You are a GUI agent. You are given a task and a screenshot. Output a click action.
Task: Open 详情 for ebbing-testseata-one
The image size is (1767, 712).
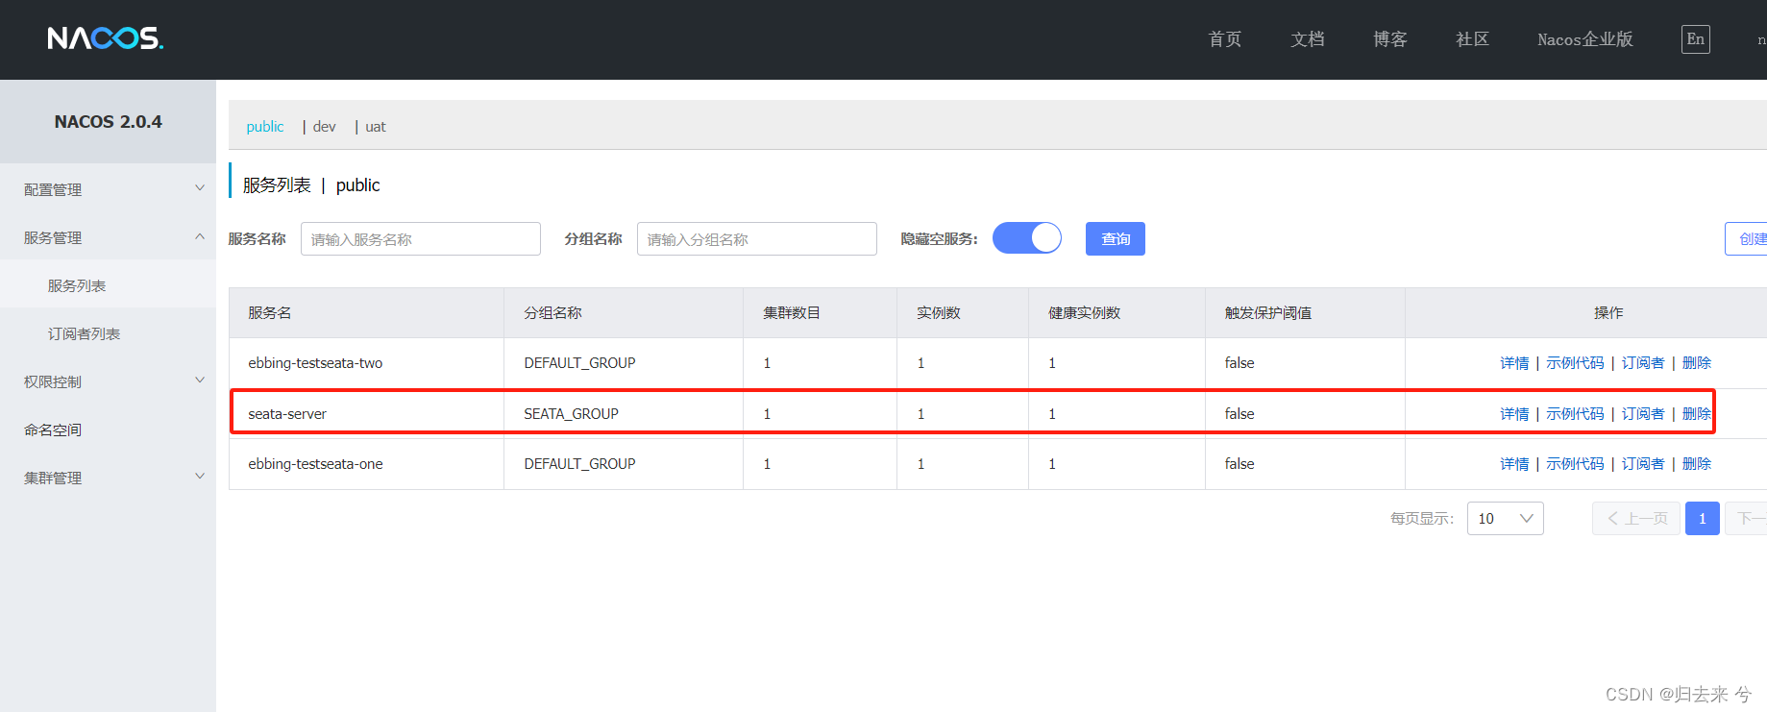click(x=1514, y=464)
